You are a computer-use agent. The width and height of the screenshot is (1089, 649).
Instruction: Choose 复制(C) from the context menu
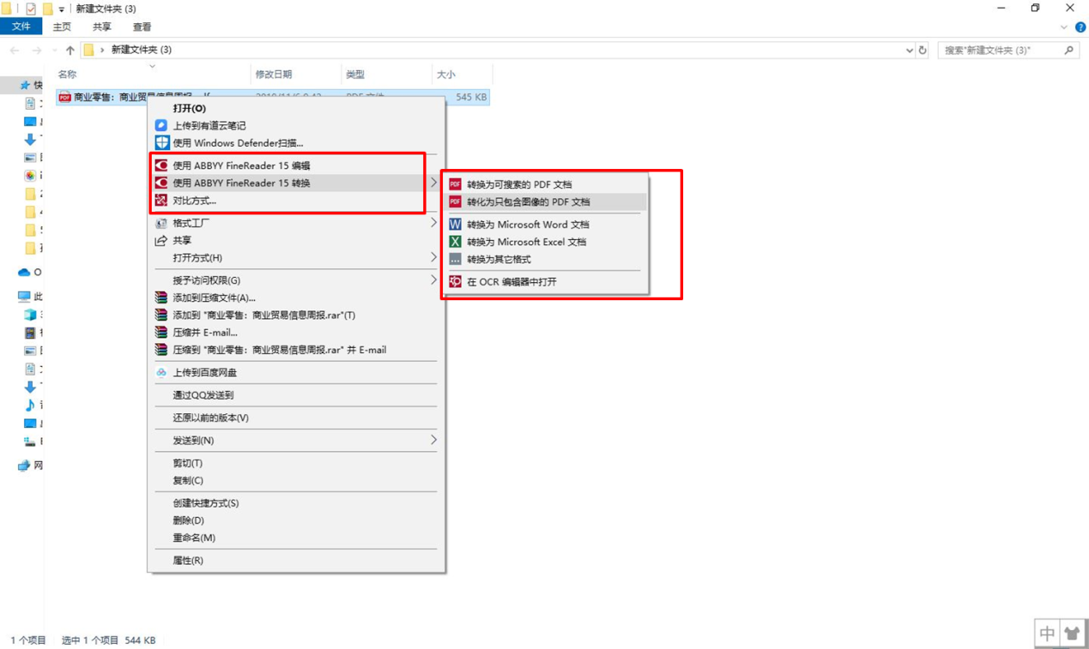pos(296,480)
